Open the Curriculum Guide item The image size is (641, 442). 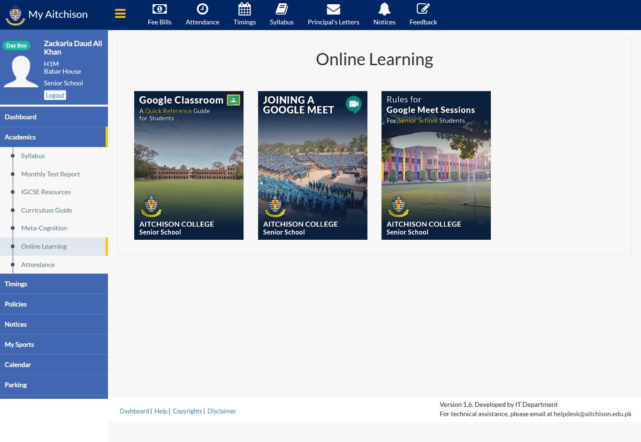pyautogui.click(x=46, y=210)
